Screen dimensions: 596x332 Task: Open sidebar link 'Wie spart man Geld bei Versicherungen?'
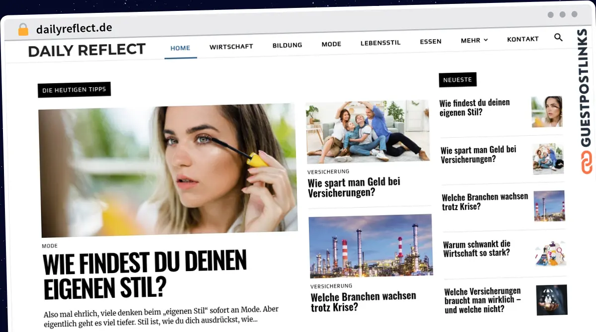478,154
